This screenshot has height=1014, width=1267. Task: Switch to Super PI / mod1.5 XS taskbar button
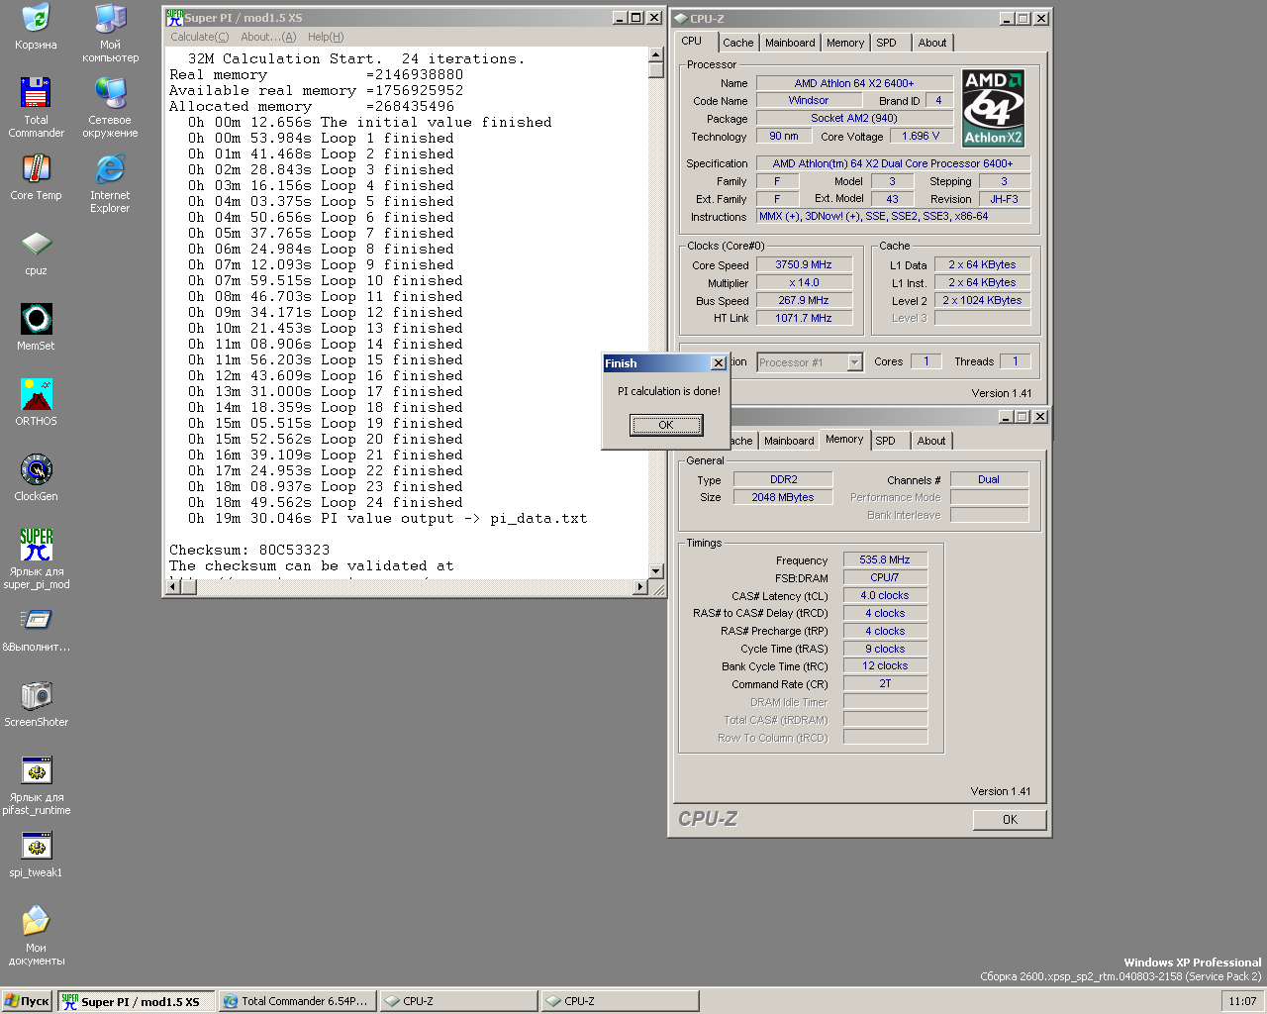(136, 1001)
